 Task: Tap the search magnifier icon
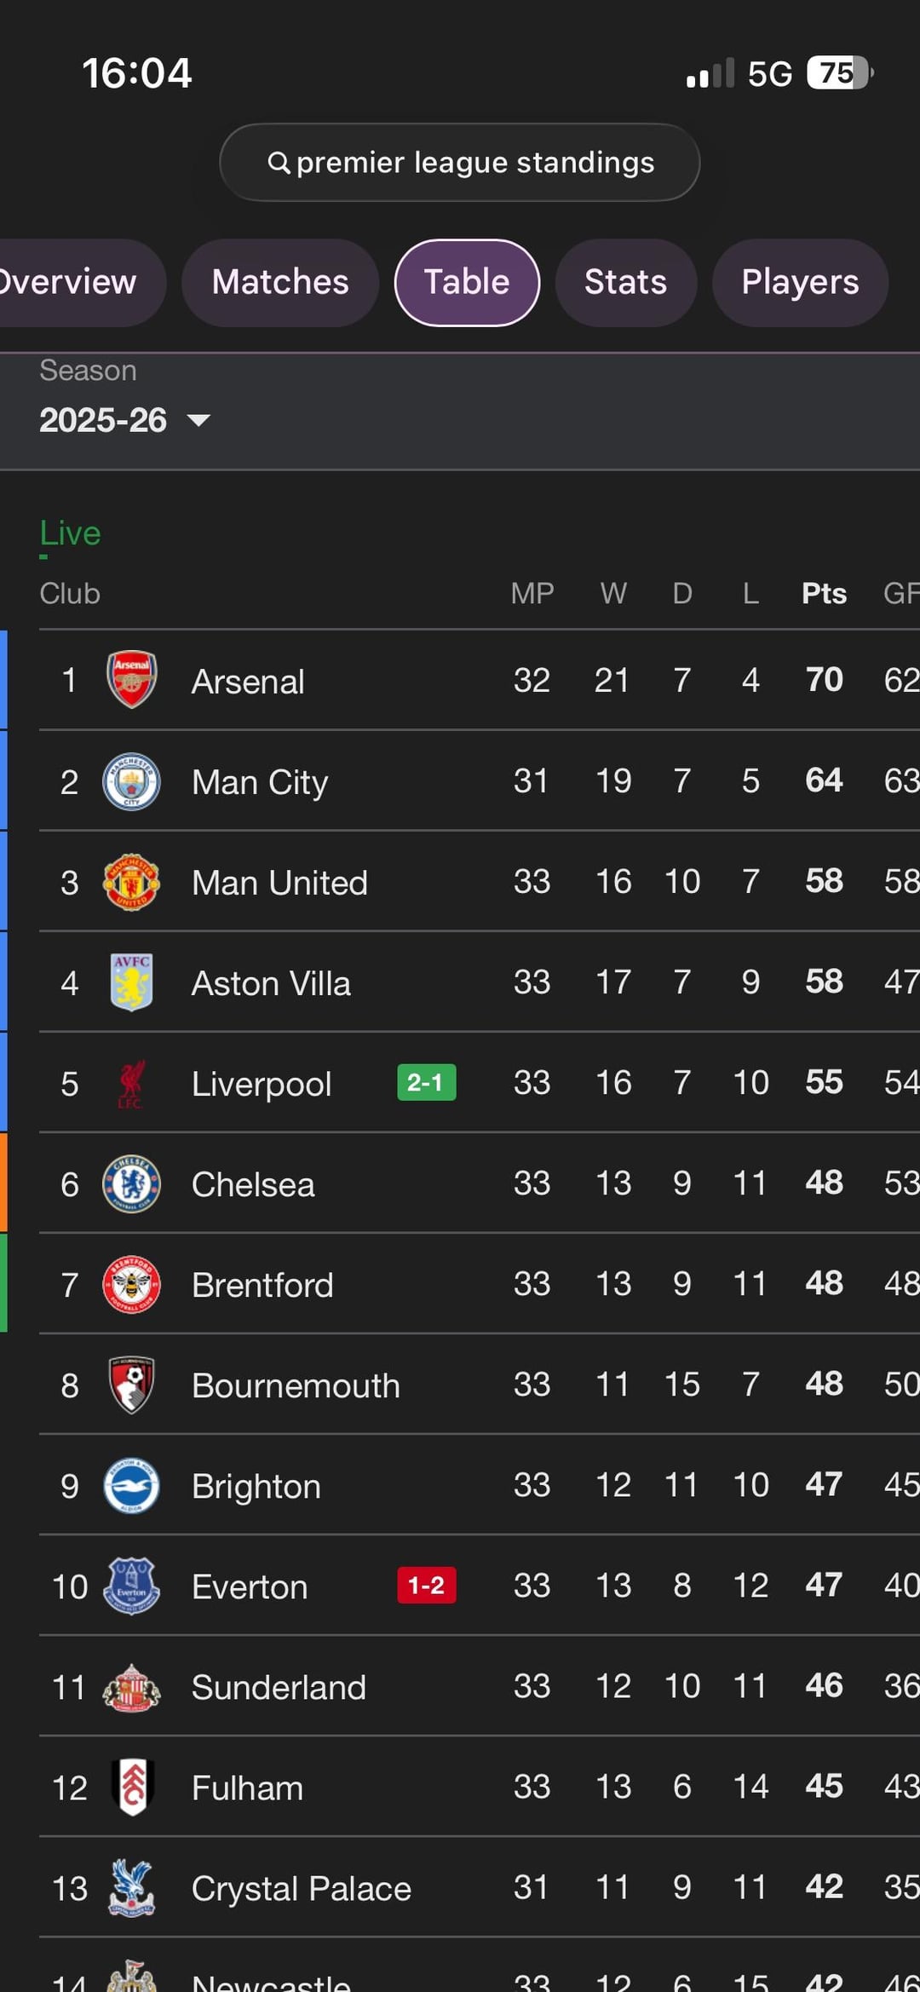tap(279, 162)
